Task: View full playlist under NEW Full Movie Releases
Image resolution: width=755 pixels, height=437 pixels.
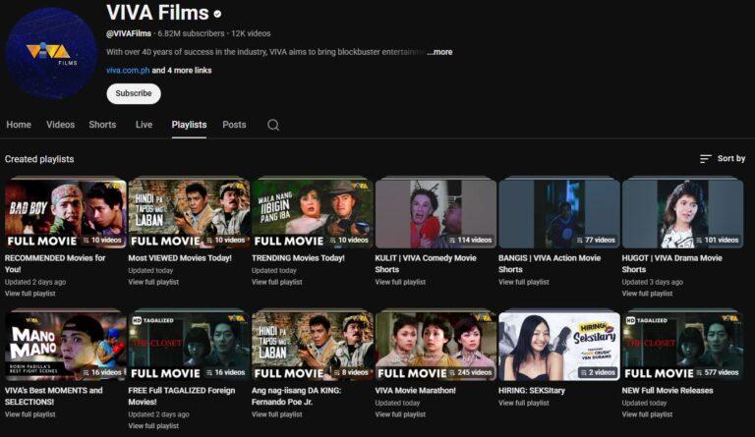Action: [647, 414]
